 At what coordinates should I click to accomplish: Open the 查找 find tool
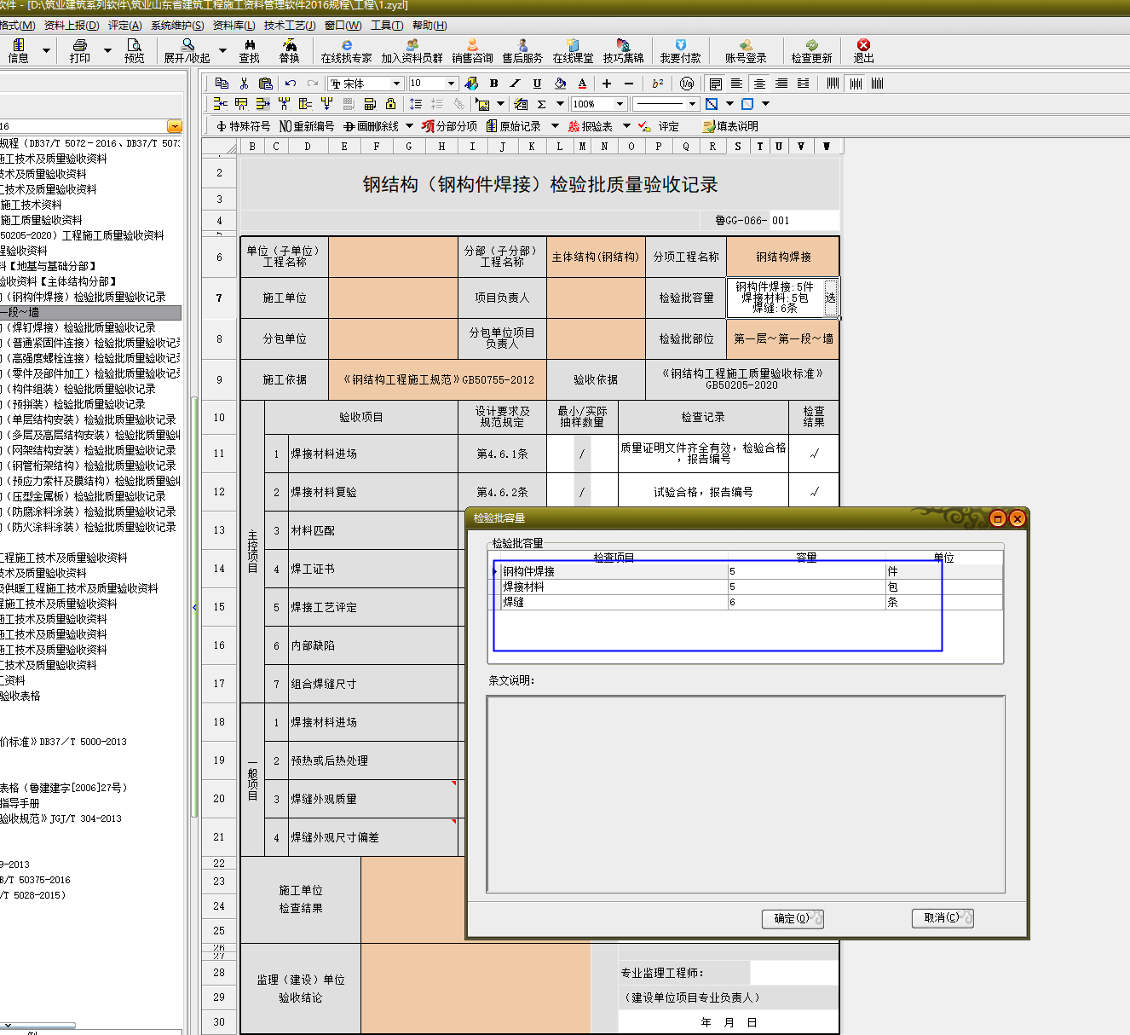(x=250, y=51)
